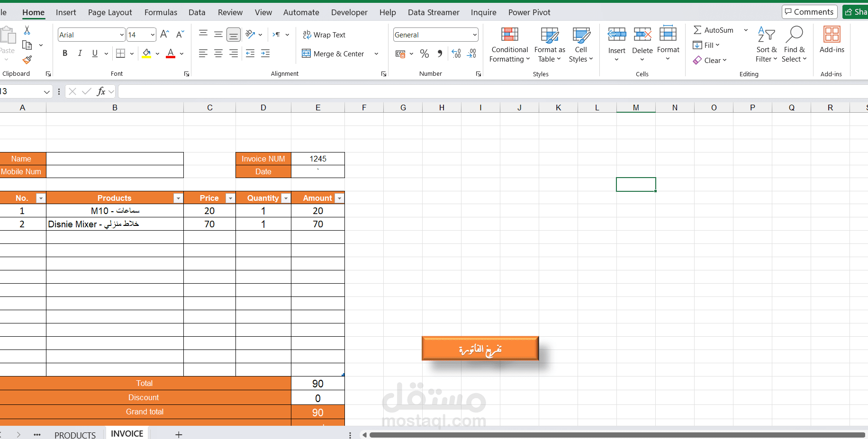
Task: Select the Invoice NUM value cell 1245
Action: (x=318, y=159)
